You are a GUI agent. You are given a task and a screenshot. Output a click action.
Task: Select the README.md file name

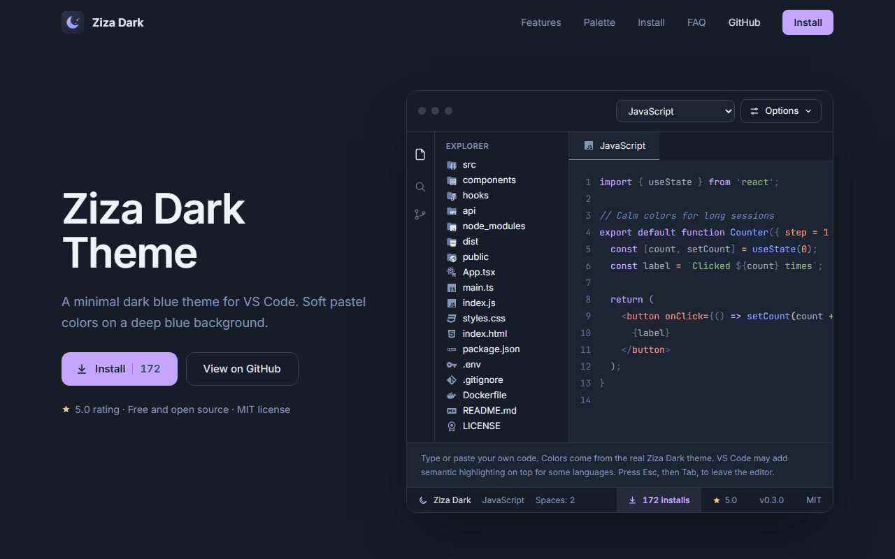click(x=489, y=411)
